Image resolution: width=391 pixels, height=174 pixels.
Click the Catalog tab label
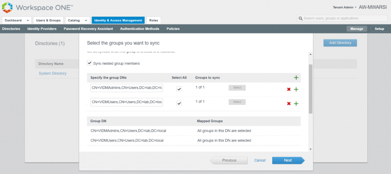tap(74, 21)
